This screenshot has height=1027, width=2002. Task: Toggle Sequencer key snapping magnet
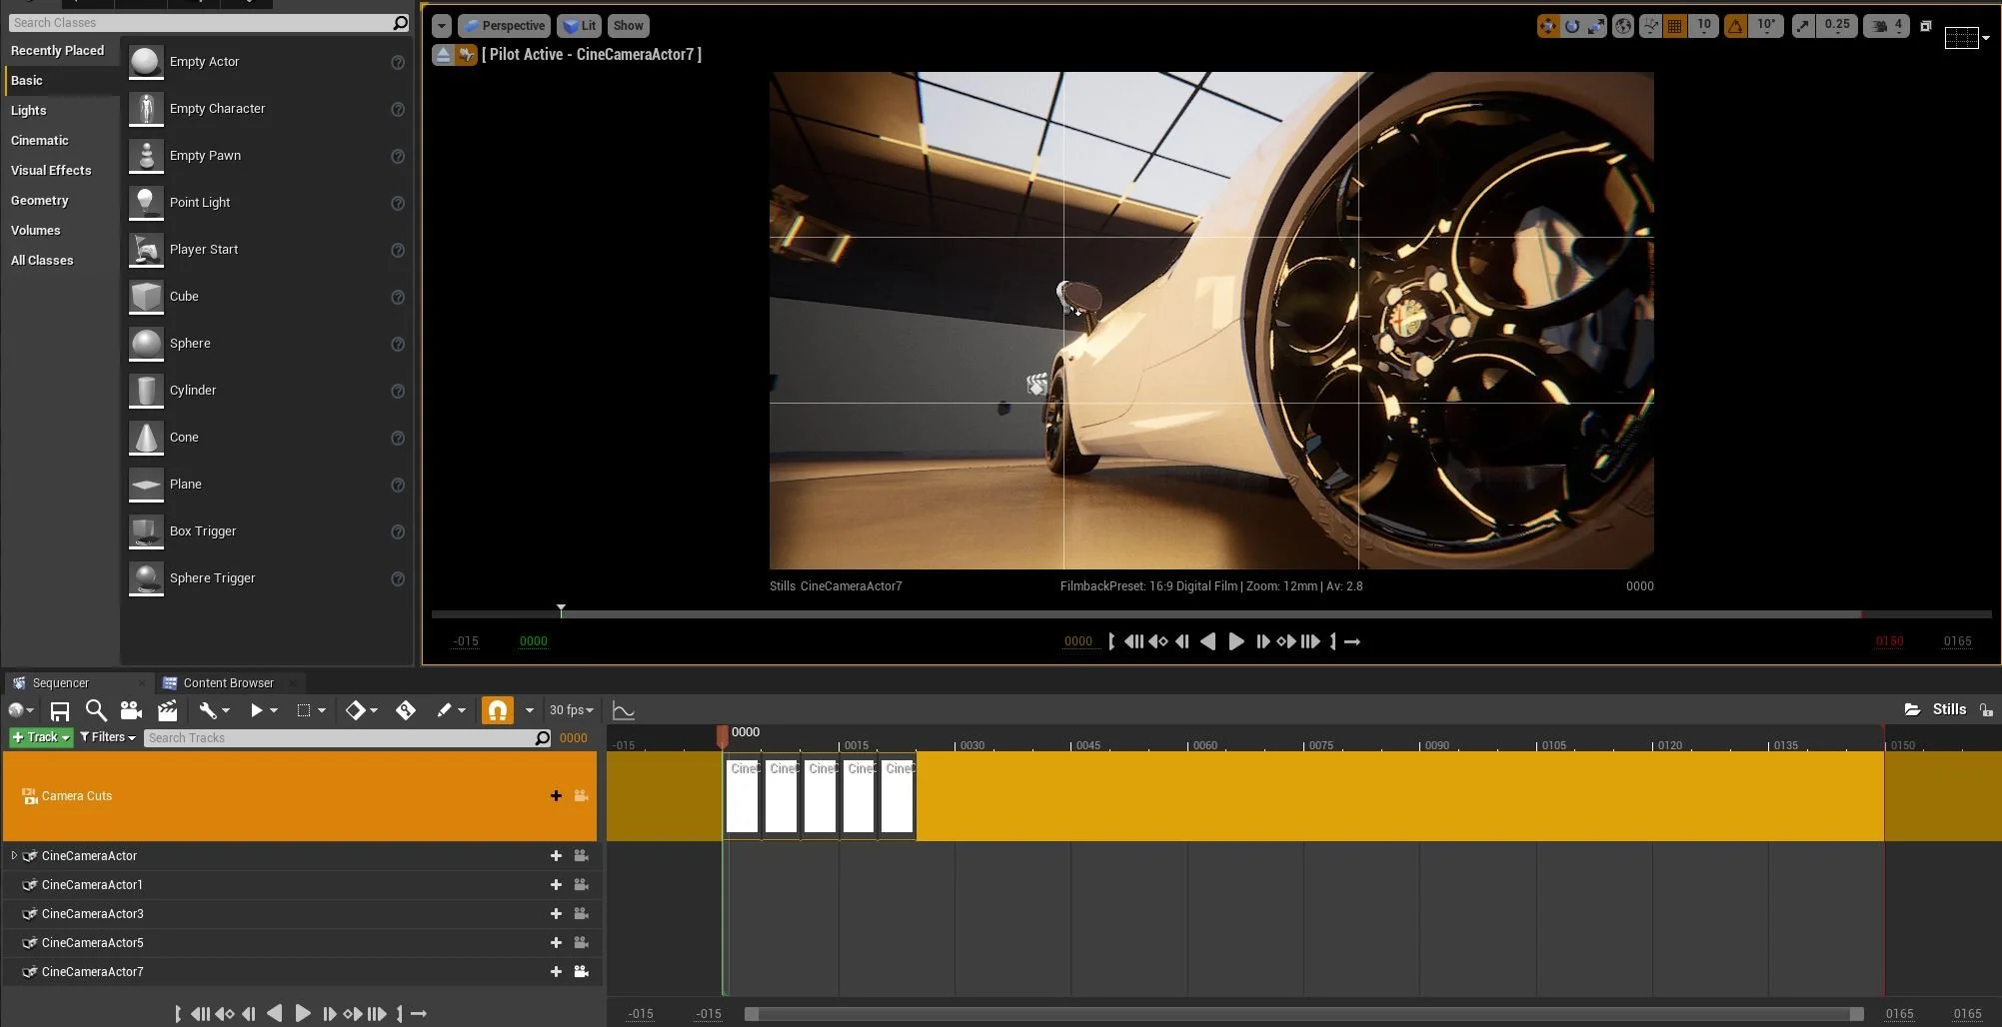point(497,710)
